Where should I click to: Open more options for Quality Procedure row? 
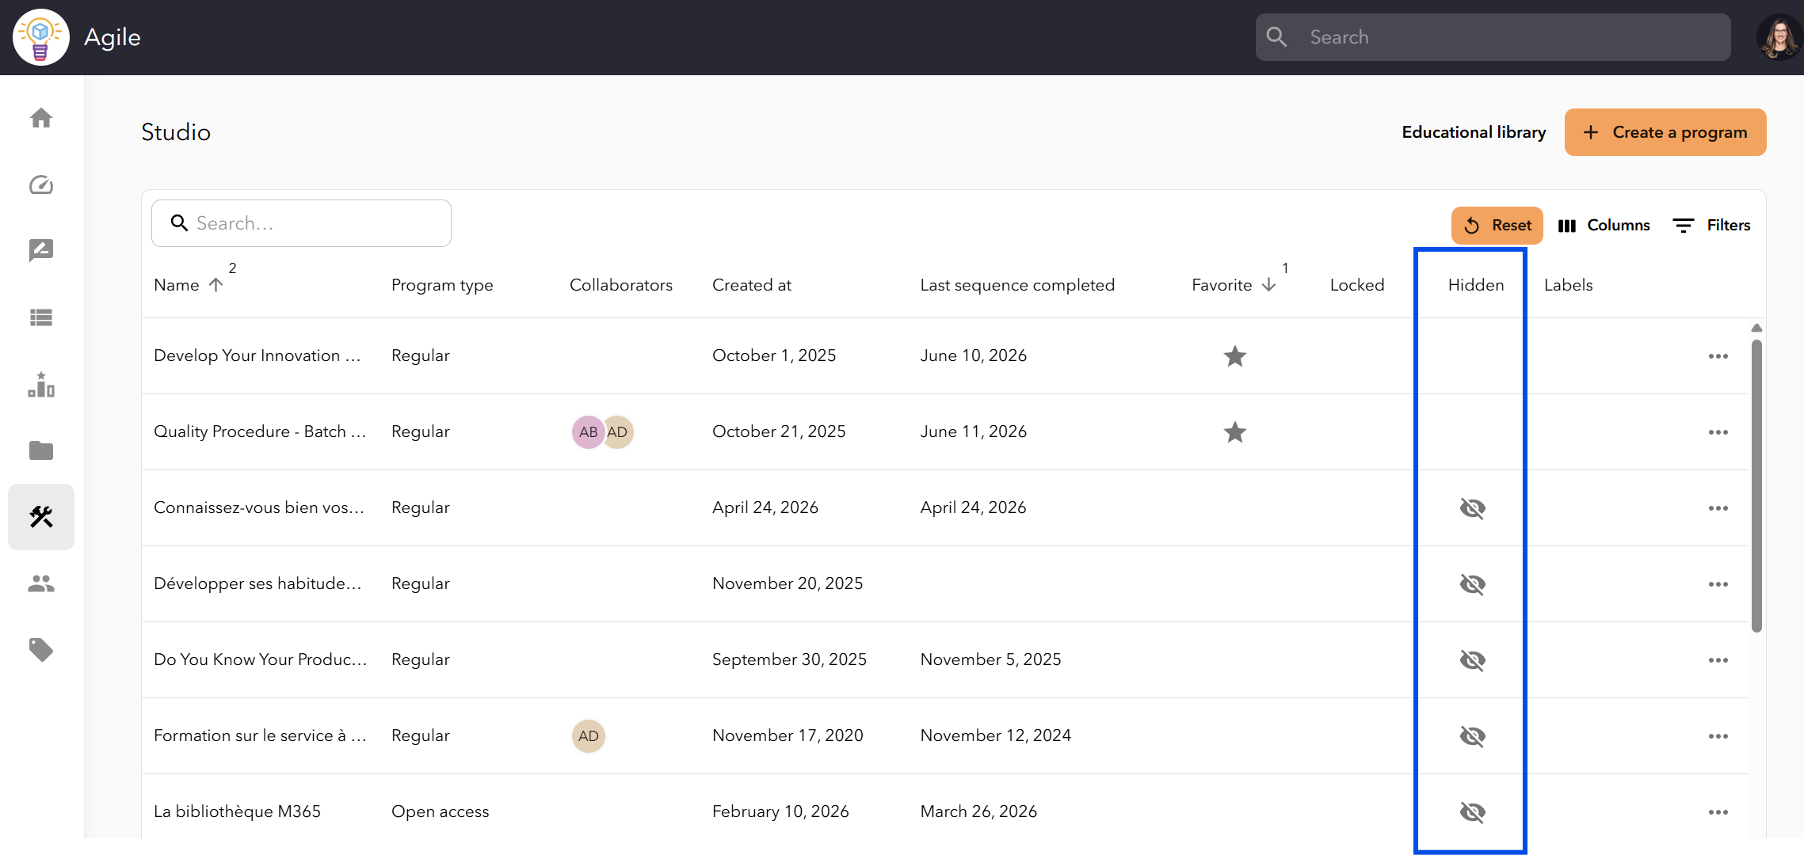tap(1718, 432)
